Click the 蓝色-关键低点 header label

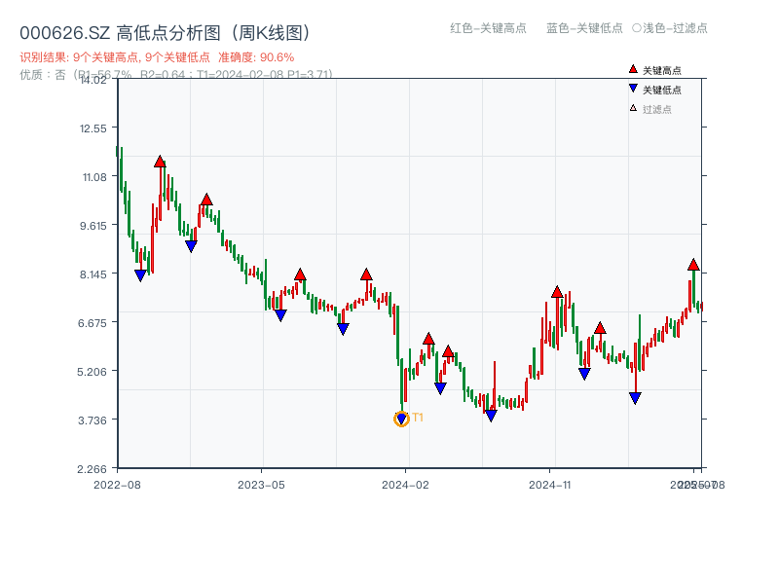click(x=584, y=28)
